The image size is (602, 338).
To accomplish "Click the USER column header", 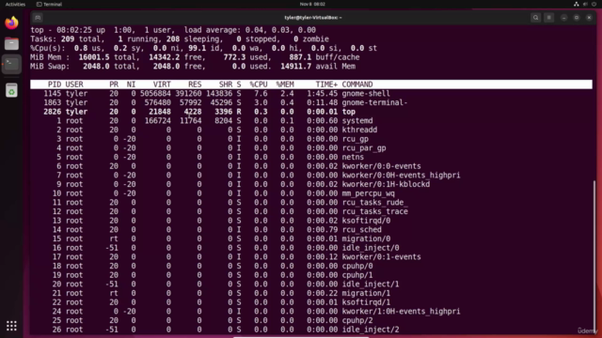I will [74, 84].
